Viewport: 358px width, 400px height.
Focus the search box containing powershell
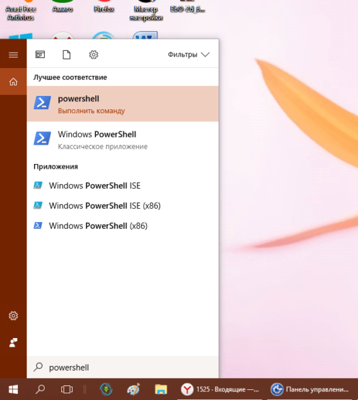coord(123,367)
